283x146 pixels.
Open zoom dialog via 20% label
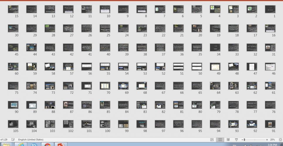[272, 140]
